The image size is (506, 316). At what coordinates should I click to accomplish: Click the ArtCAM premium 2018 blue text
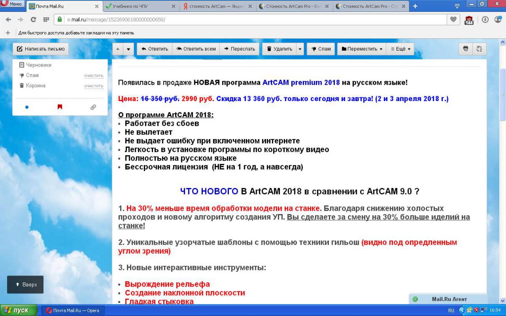(x=301, y=83)
